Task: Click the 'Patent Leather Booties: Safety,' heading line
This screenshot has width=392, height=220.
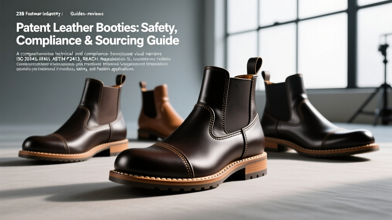Action: (x=97, y=28)
